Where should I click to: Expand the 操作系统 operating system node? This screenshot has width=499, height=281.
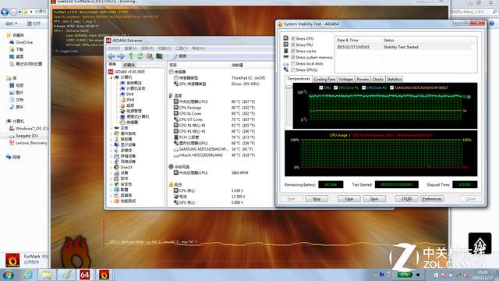click(x=111, y=133)
